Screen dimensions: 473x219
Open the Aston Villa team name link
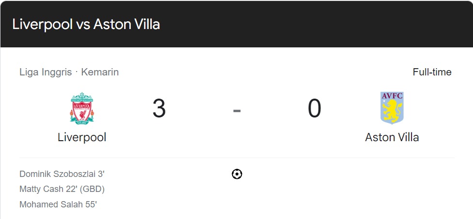(x=392, y=137)
